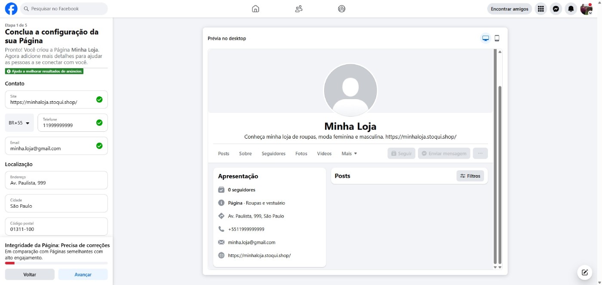The width and height of the screenshot is (602, 285).
Task: Select the Sobre tab in preview
Action: pos(245,154)
